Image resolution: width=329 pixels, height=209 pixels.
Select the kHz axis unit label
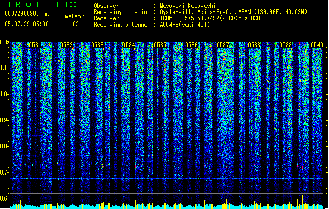(5, 42)
